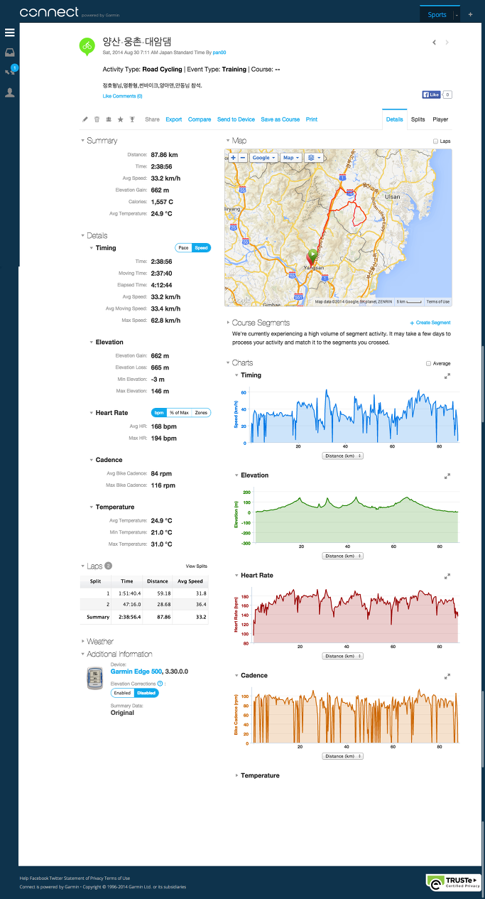Set Elevation Corrections to Disabled

tap(146, 693)
